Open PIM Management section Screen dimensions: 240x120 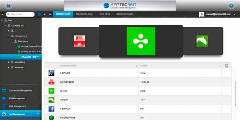pos(17,99)
